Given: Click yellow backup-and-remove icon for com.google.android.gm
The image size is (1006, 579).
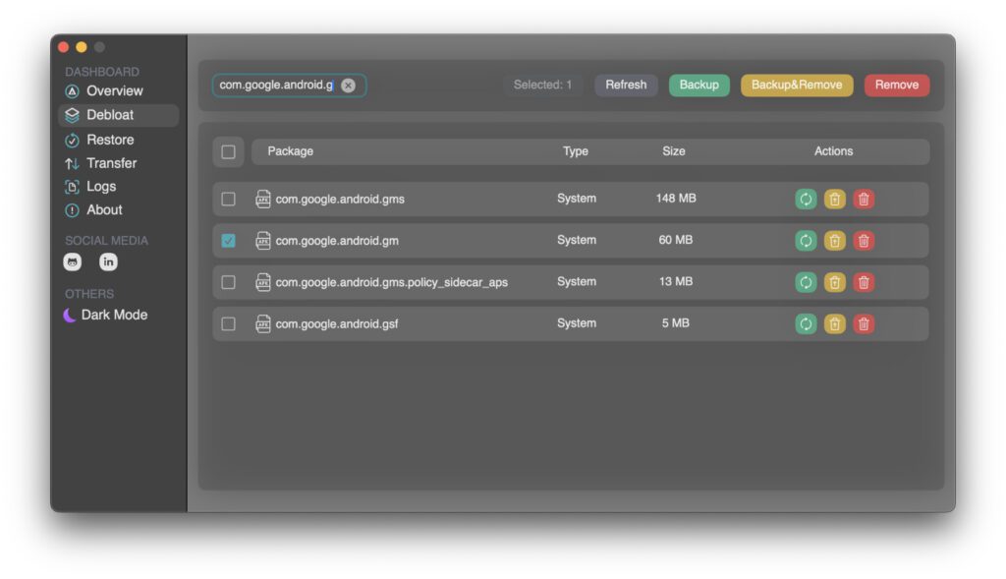Looking at the screenshot, I should coord(834,241).
